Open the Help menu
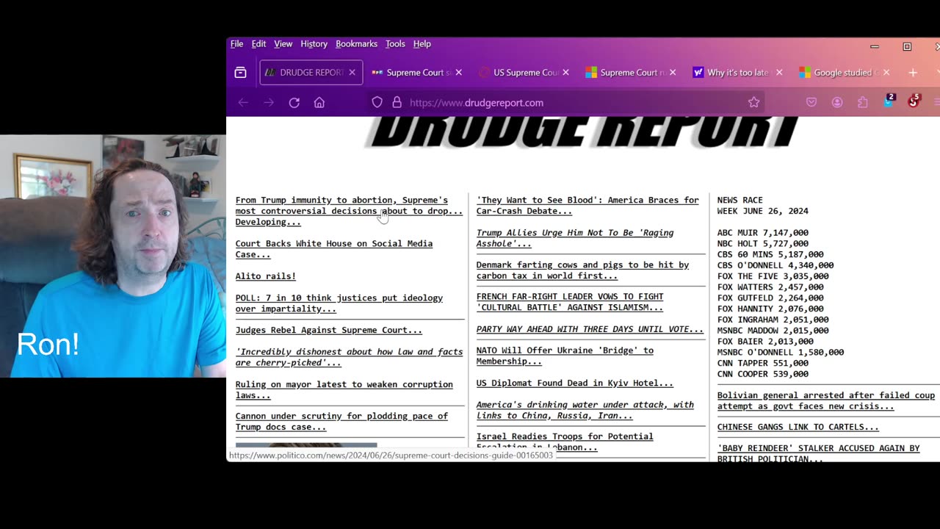 pos(422,44)
